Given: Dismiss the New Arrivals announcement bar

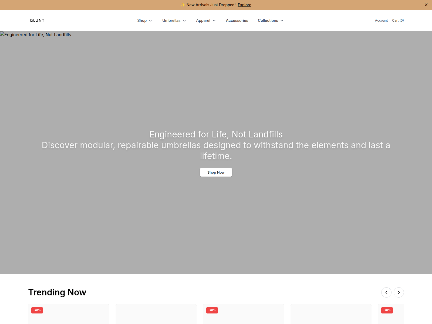Looking at the screenshot, I should click(426, 5).
